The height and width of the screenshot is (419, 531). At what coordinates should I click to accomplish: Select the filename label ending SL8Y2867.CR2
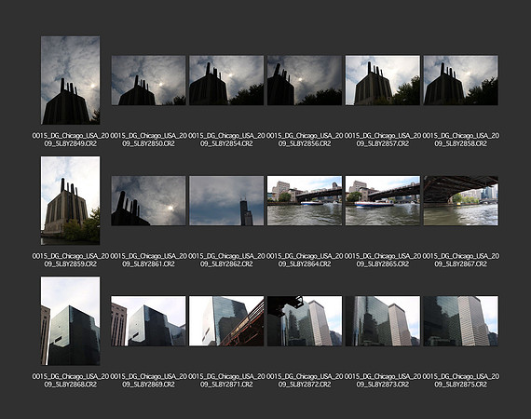[x=461, y=260]
